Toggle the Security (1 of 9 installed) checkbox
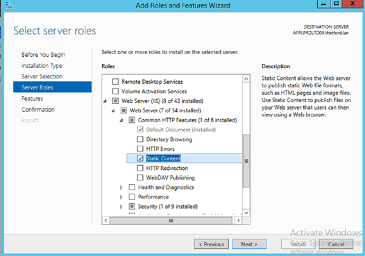This screenshot has height=256, width=365. click(x=132, y=207)
